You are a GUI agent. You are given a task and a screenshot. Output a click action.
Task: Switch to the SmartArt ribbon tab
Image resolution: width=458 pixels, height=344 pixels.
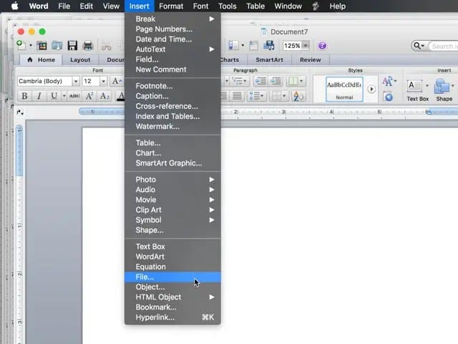tap(269, 59)
